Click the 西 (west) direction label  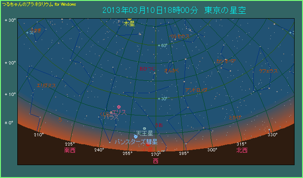point(155,161)
